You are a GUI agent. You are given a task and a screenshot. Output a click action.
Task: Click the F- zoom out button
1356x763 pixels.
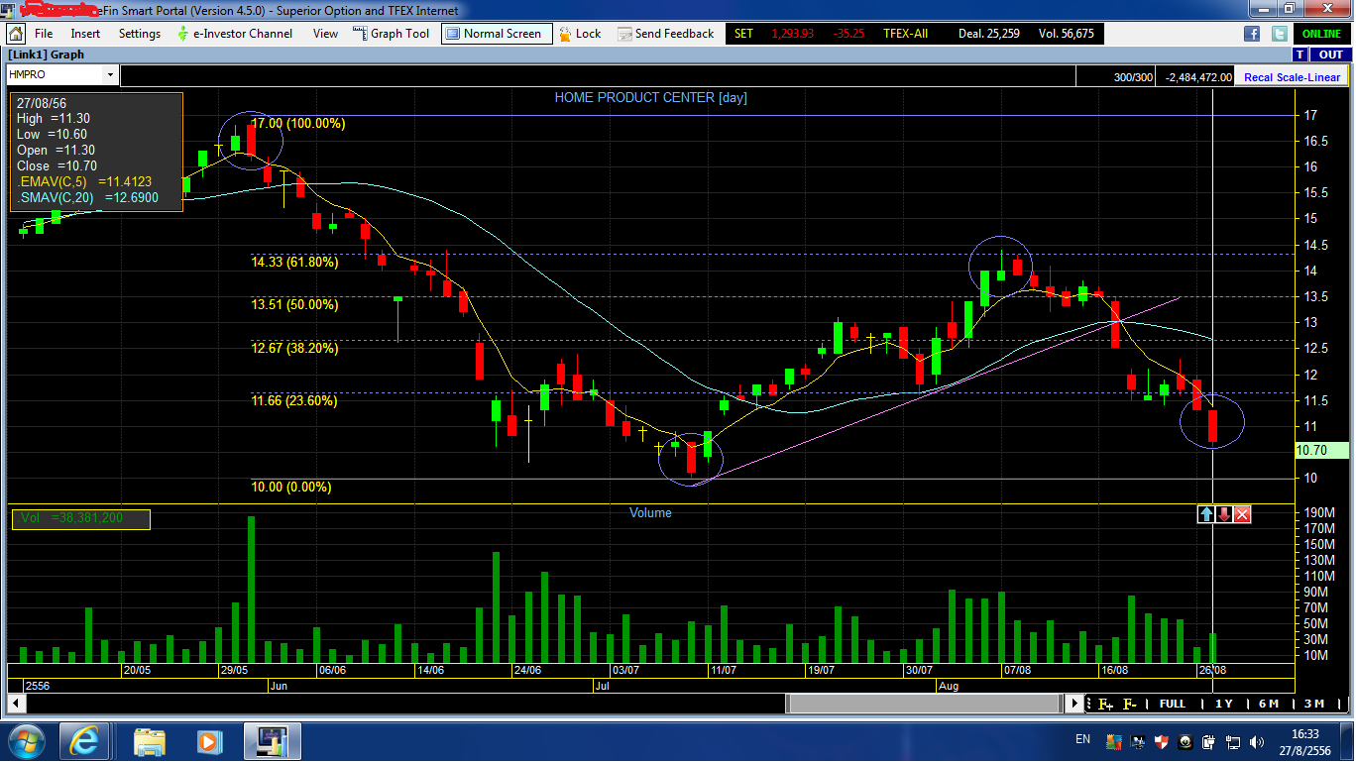coord(1130,704)
